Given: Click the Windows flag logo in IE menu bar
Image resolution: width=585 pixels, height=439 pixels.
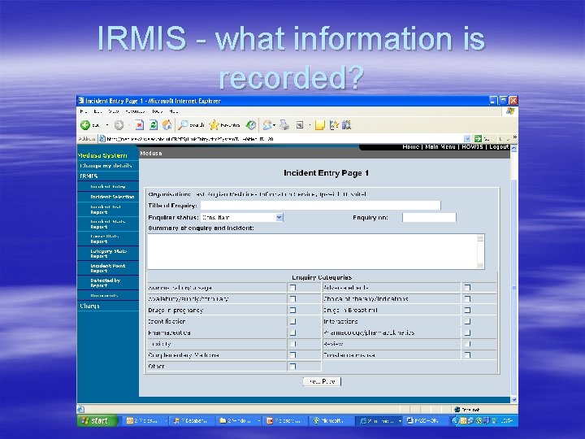Looking at the screenshot, I should click(510, 111).
